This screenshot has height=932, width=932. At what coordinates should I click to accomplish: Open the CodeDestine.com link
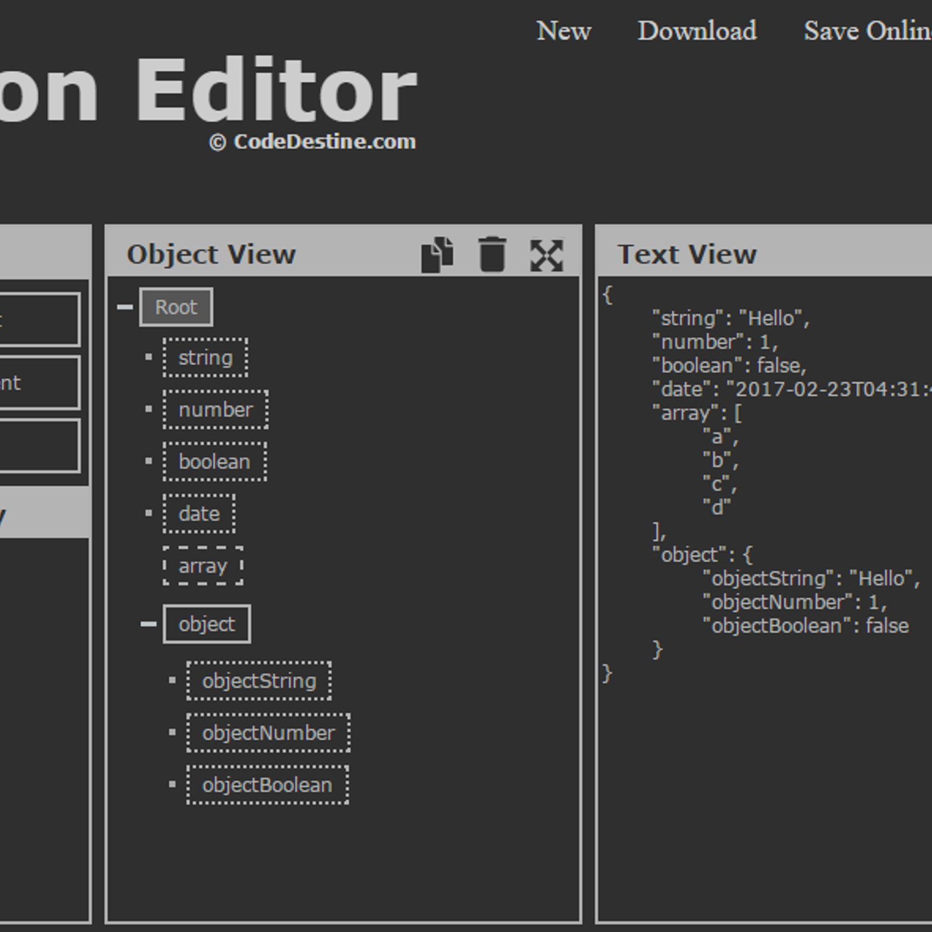(x=324, y=142)
